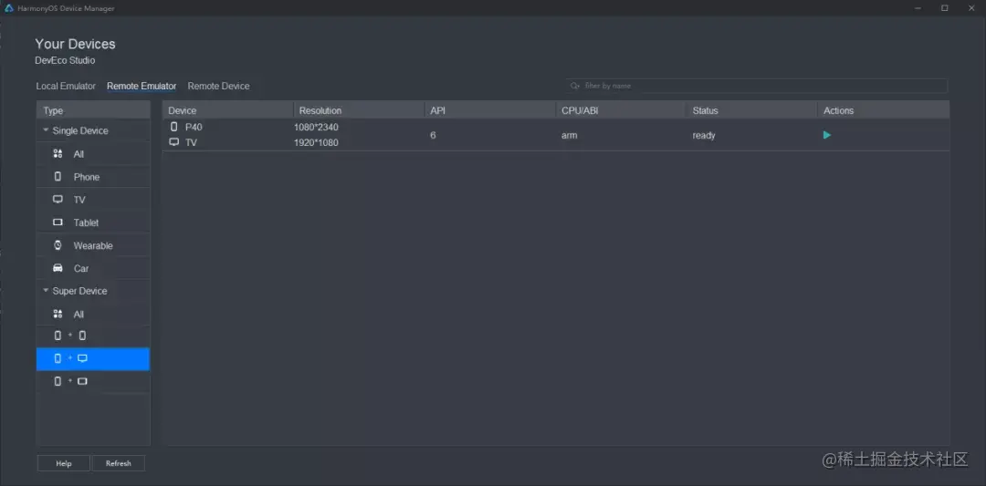Viewport: 986px width, 486px height.
Task: Select Phone + Phone super device
Action: pos(93,336)
